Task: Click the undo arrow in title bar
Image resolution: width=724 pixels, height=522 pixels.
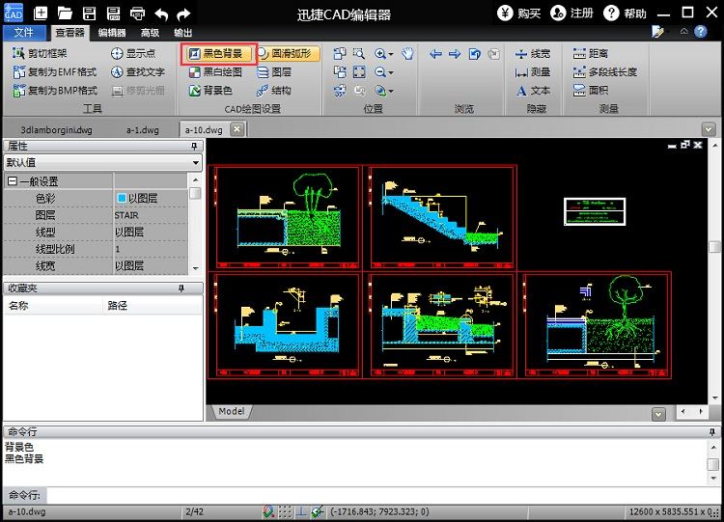Action: (x=161, y=14)
